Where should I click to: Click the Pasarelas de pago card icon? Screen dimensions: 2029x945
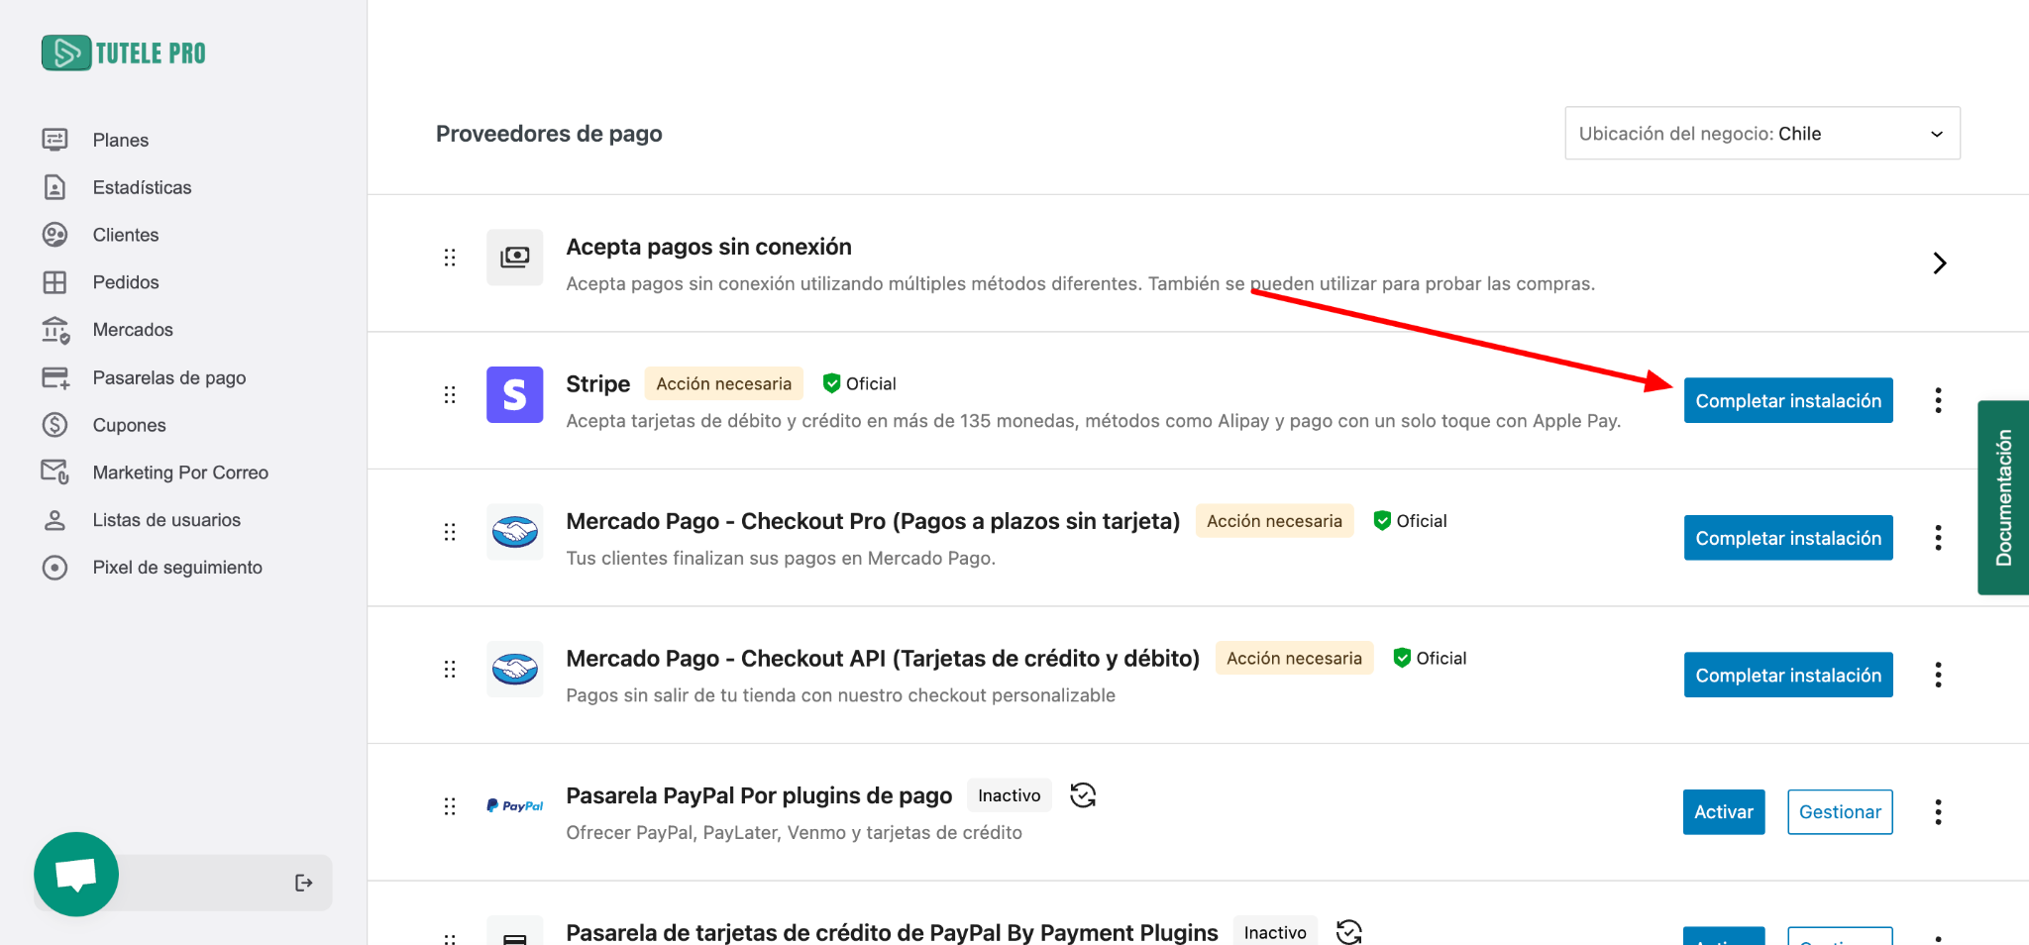[55, 377]
